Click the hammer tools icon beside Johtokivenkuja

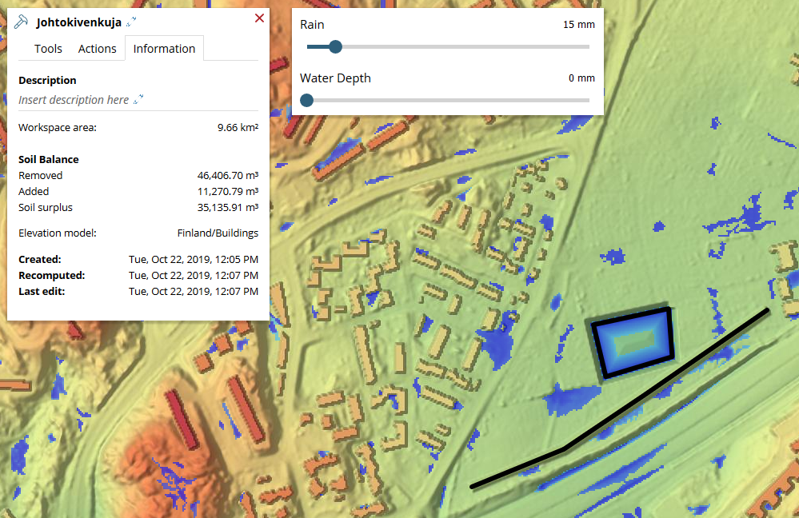pyautogui.click(x=21, y=22)
